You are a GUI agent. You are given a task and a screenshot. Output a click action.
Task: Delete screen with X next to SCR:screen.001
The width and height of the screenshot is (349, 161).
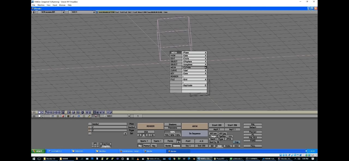[64, 12]
